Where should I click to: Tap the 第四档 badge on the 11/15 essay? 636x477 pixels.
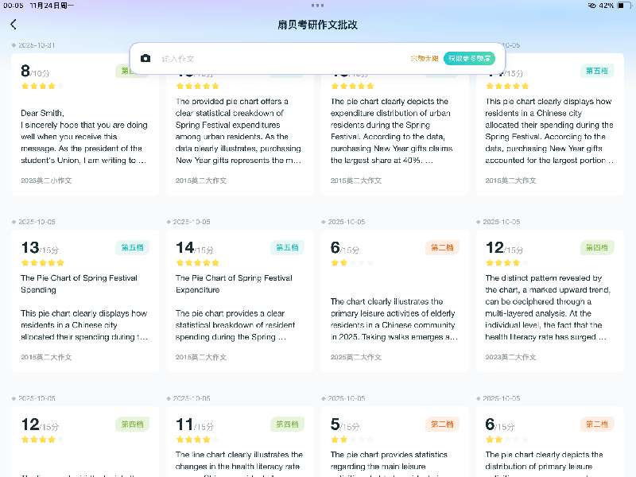point(287,425)
